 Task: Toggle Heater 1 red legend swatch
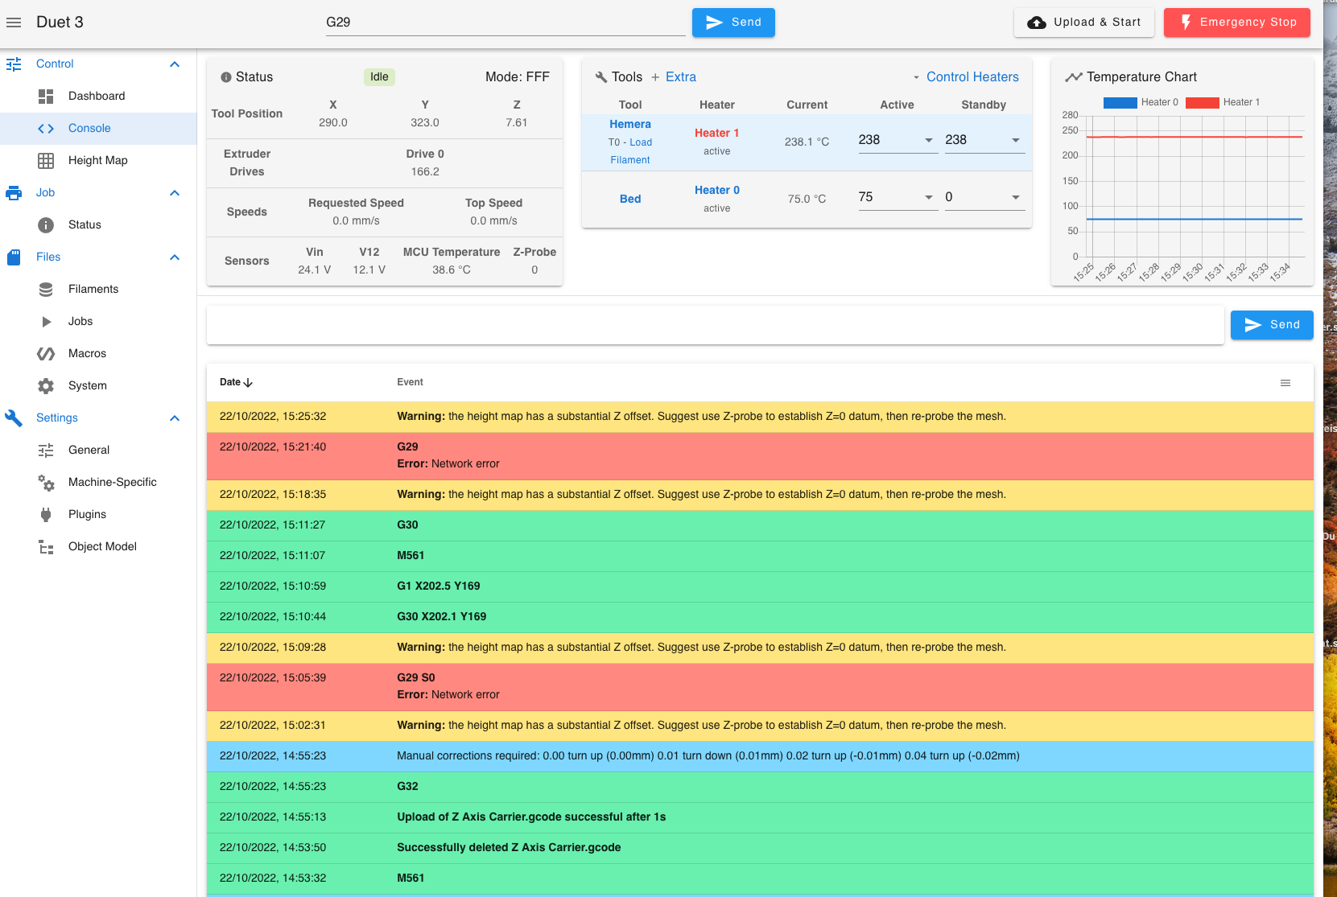click(x=1203, y=102)
